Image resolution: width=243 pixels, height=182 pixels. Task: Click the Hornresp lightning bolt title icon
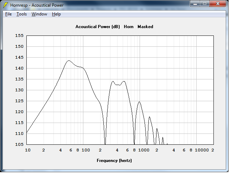click(x=6, y=5)
